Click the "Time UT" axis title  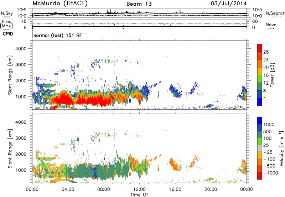point(139,195)
